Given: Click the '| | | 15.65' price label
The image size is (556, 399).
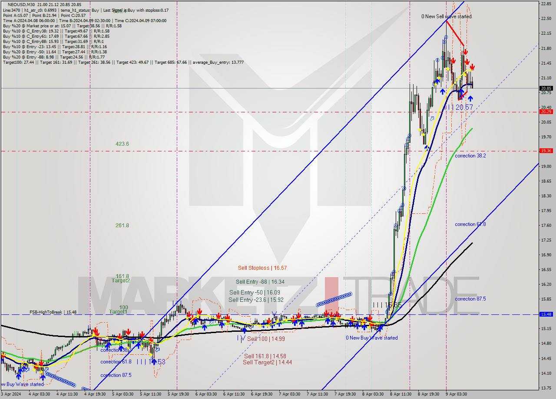Looking at the screenshot, I should click(x=387, y=305).
